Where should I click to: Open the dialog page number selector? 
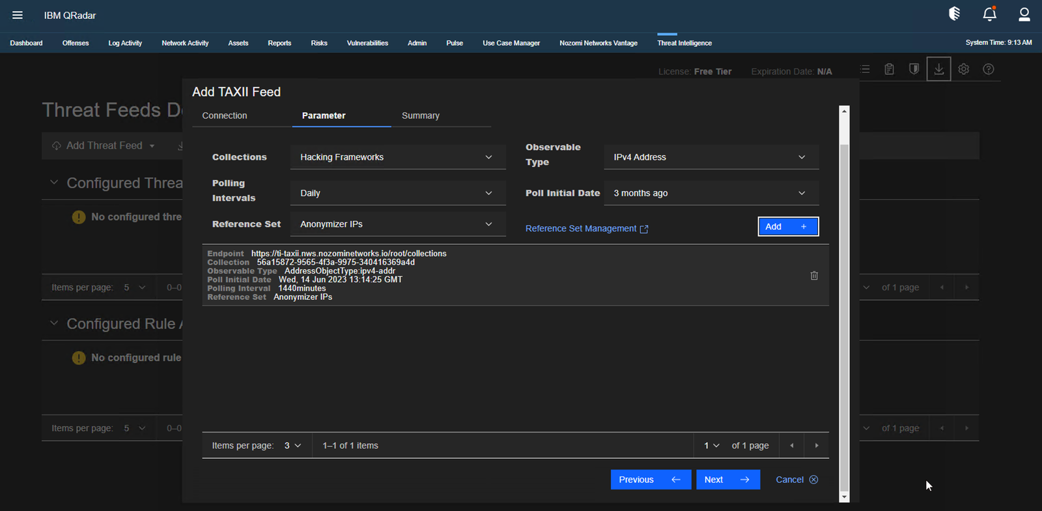coord(711,446)
